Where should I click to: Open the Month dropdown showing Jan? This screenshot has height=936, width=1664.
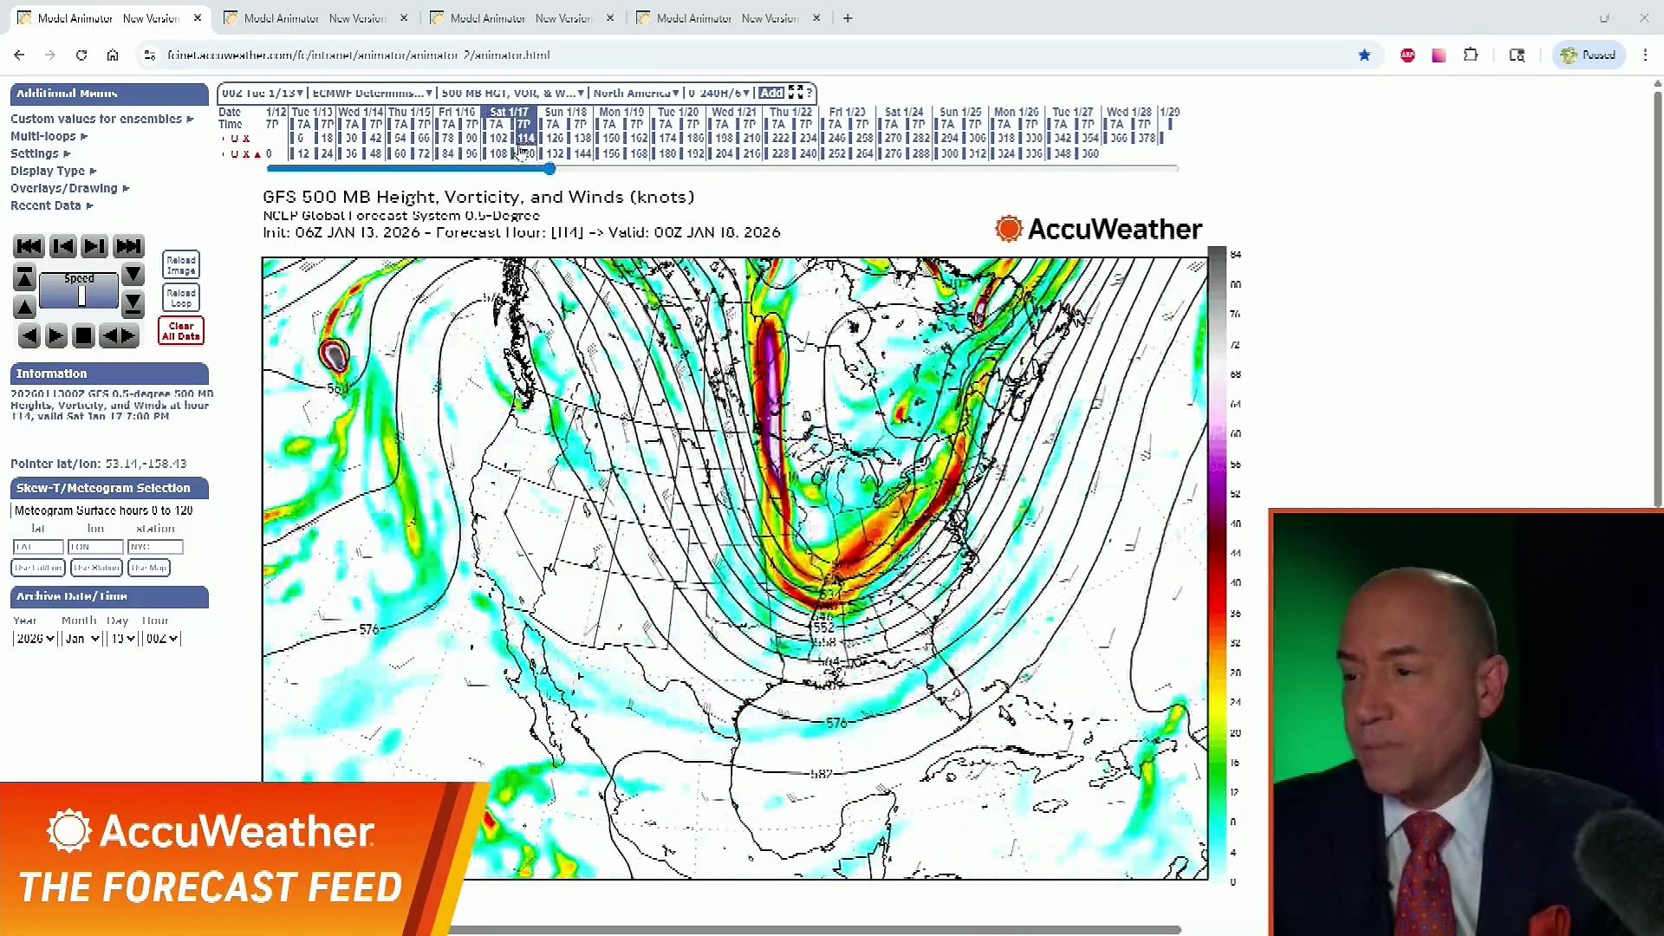point(81,639)
